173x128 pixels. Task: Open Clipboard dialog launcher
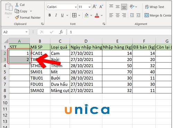tap(42, 24)
